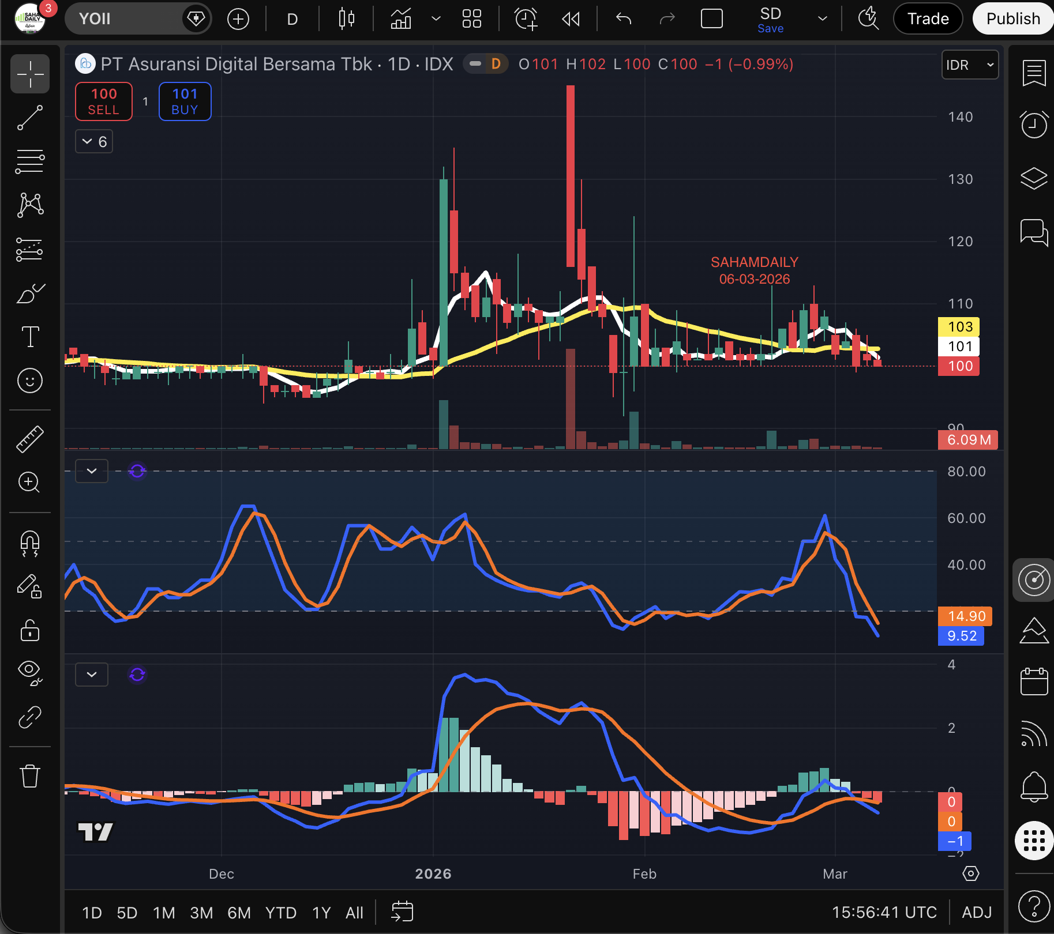Switch to the 3M time range
The height and width of the screenshot is (934, 1054).
click(201, 913)
